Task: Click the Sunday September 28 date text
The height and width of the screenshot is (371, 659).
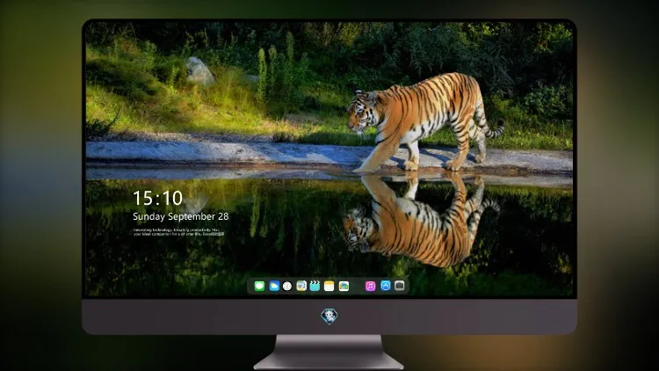Action: 181,216
